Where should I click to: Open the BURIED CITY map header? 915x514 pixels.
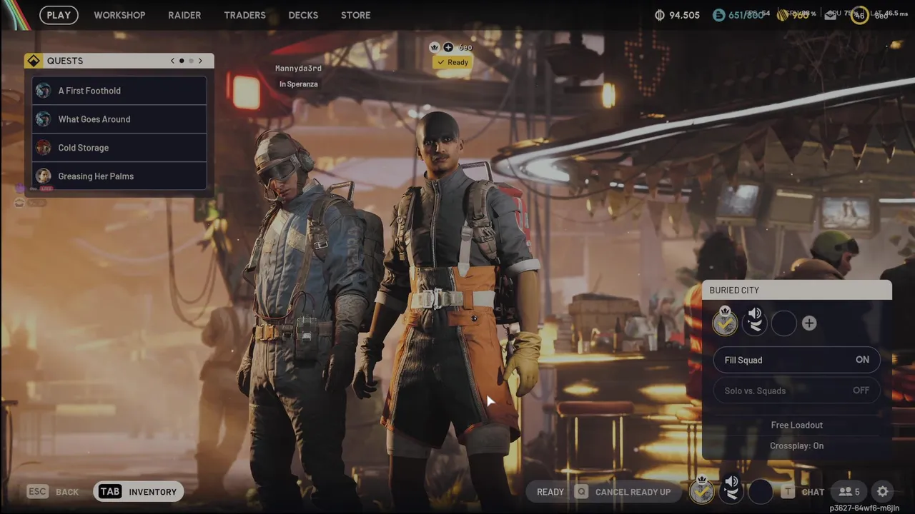tap(797, 290)
